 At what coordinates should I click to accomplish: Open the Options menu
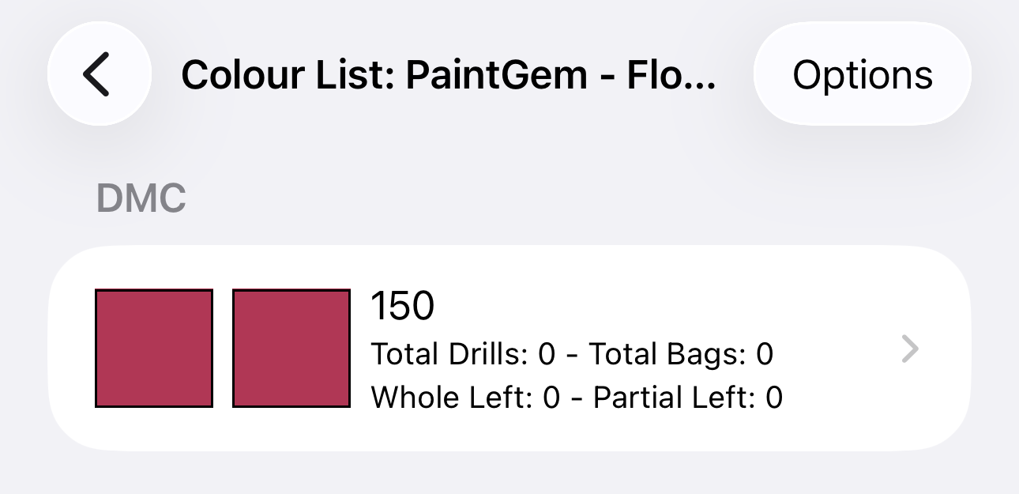point(862,74)
